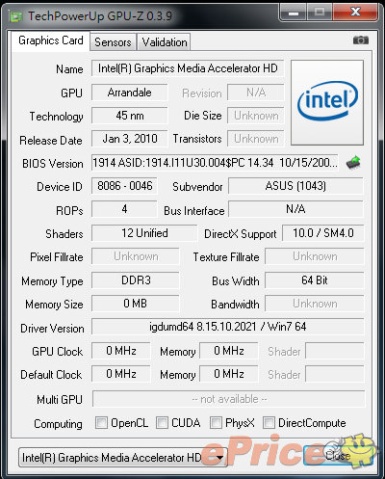Click the empty Shader field in GPU Clock row
The height and width of the screenshot is (479, 385).
click(x=335, y=351)
